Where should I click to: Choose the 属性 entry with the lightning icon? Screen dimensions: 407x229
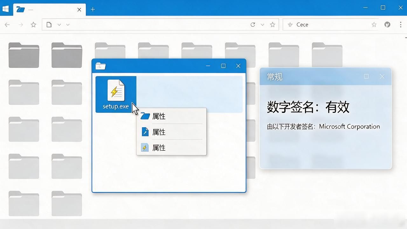171,148
